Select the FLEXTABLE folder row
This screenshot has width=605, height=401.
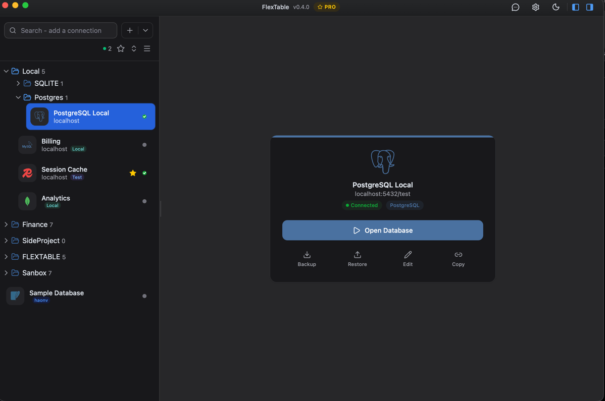(x=79, y=257)
